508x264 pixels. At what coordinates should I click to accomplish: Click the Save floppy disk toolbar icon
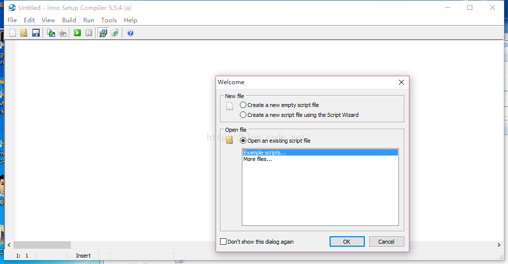pos(36,33)
